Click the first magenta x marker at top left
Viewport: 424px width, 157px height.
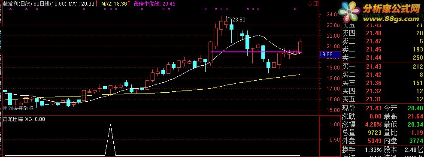click(10, 9)
